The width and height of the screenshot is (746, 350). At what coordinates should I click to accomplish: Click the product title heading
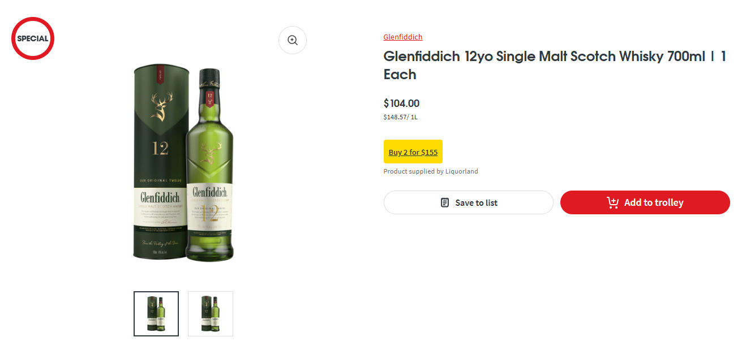(554, 65)
